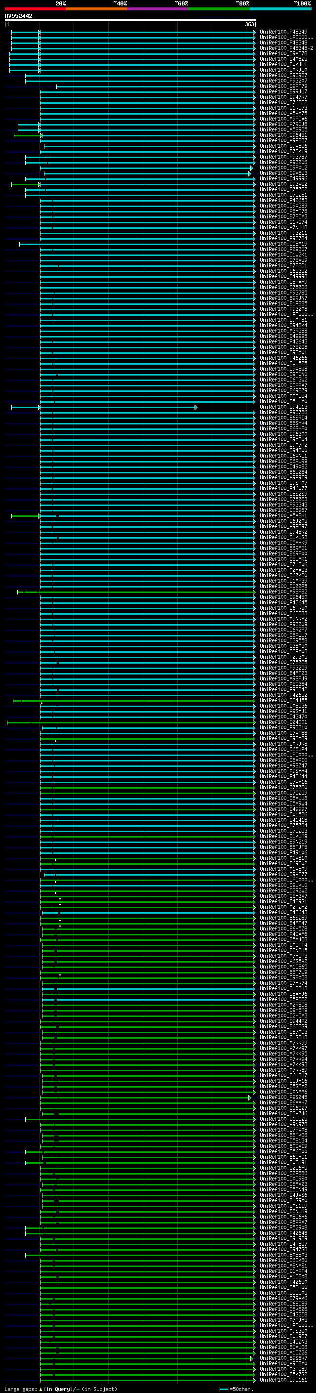Click the white query sequence ruler bar
Viewport: 316px width, 1393px height.
pyautogui.click(x=130, y=21)
